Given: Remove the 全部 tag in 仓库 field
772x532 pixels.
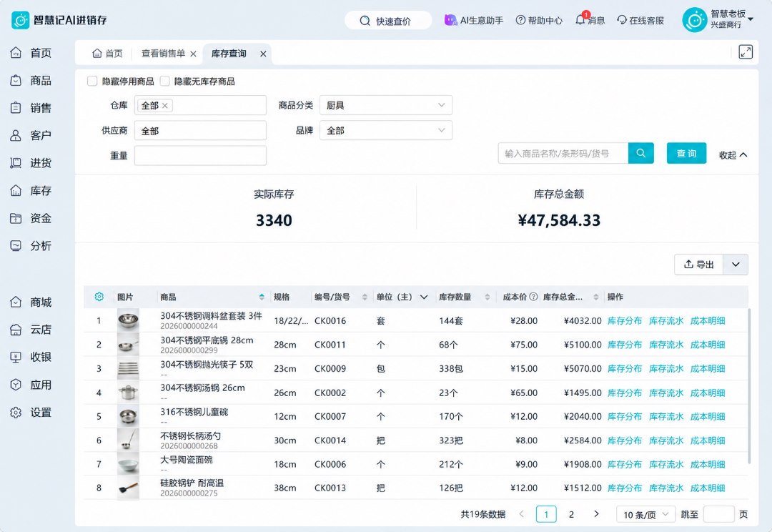Looking at the screenshot, I should pyautogui.click(x=165, y=105).
